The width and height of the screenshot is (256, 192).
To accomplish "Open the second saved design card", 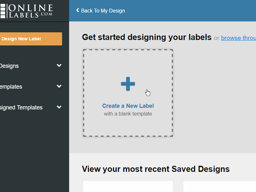I will pos(220,187).
